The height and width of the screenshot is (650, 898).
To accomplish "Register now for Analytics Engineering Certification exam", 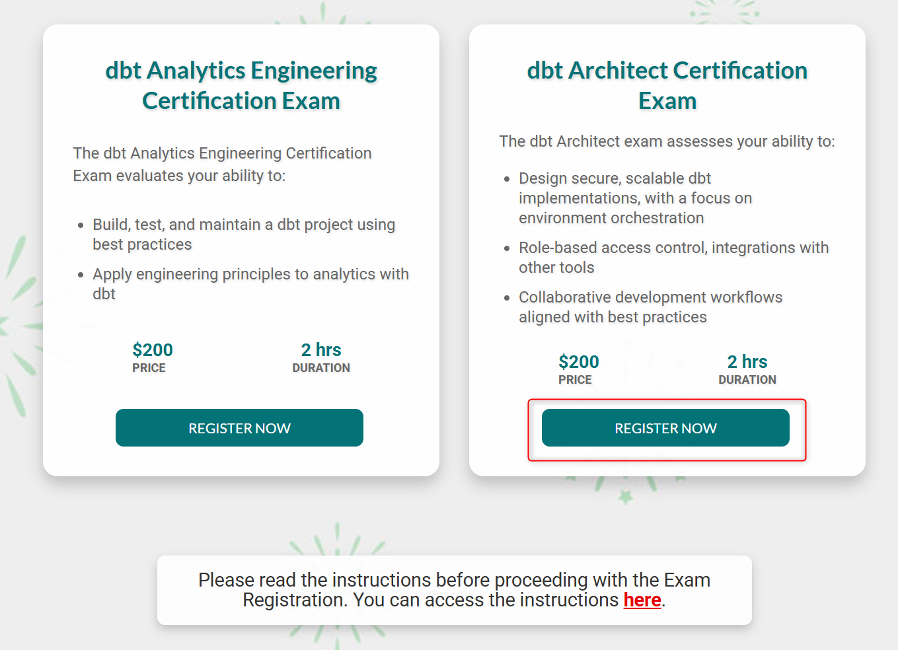I will tap(239, 428).
